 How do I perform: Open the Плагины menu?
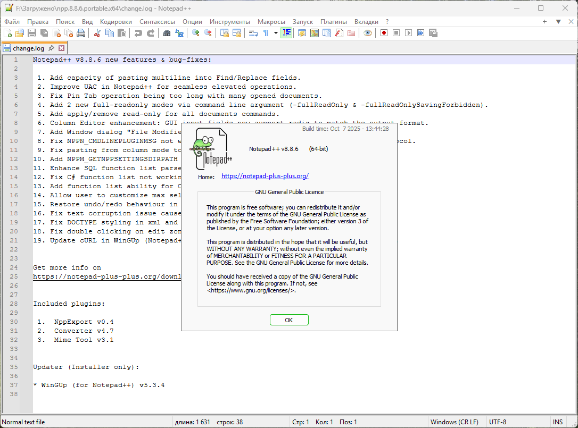(x=333, y=22)
